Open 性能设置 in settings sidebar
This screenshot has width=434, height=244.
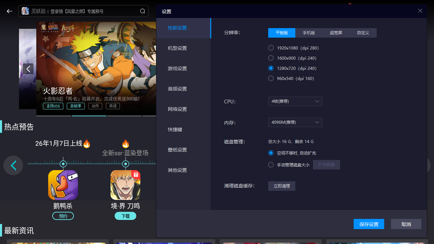click(x=183, y=28)
